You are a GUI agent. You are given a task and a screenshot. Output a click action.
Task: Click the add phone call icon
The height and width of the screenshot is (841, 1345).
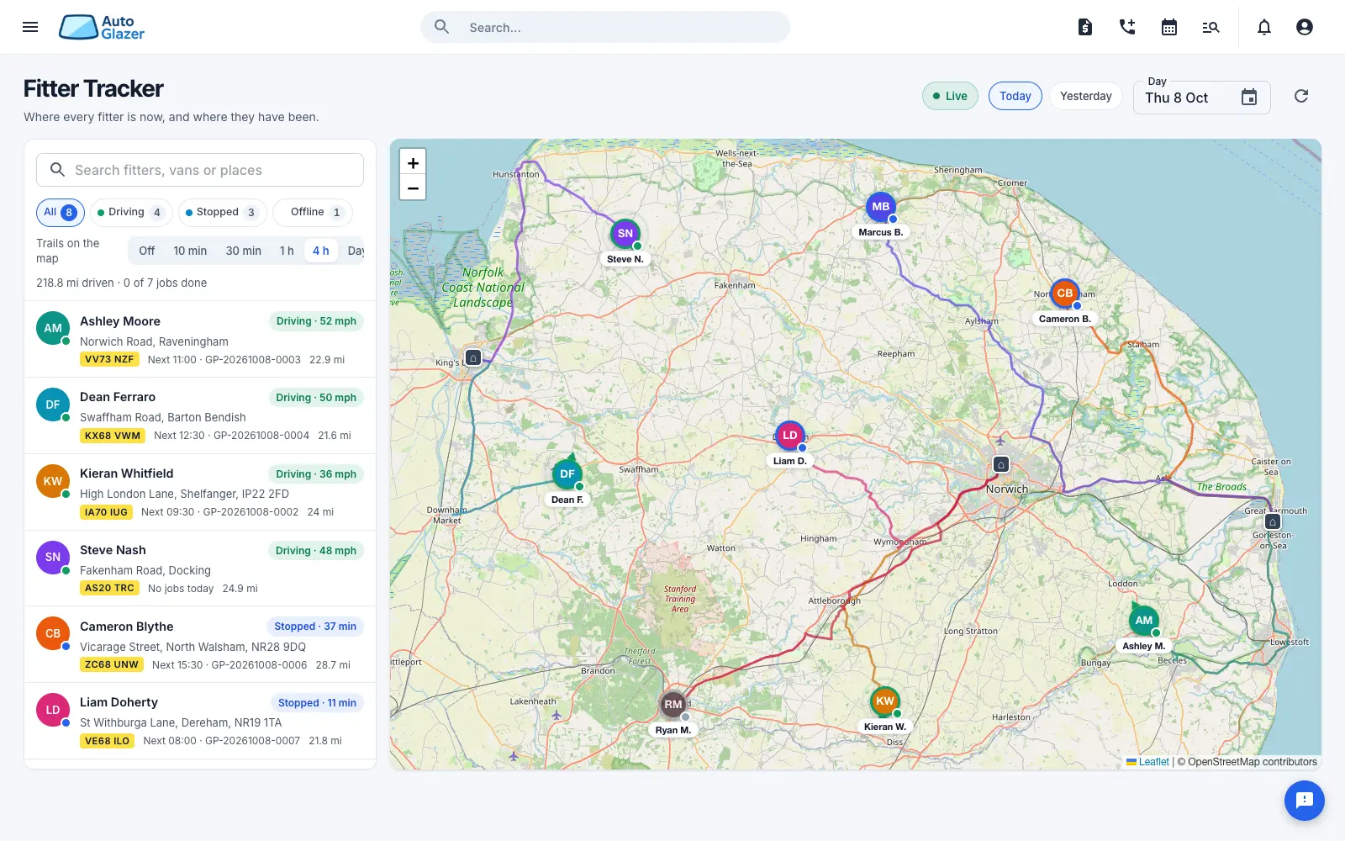[1127, 27]
